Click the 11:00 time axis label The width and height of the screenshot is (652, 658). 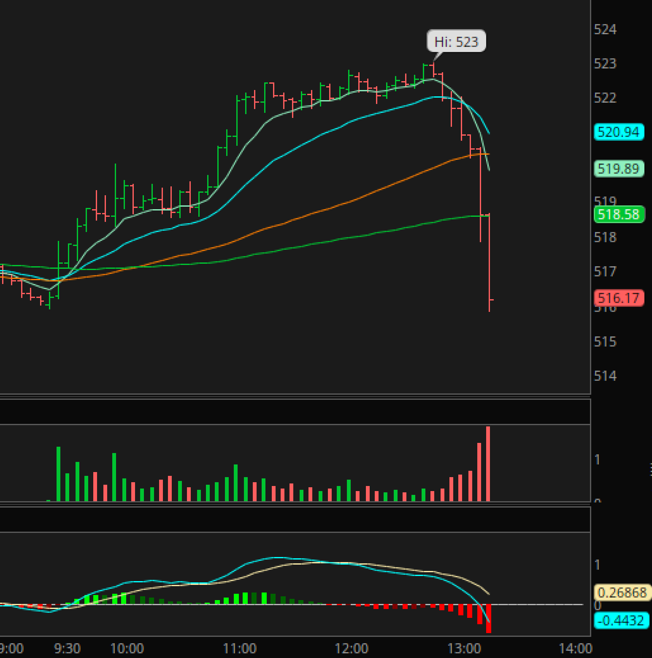[240, 648]
